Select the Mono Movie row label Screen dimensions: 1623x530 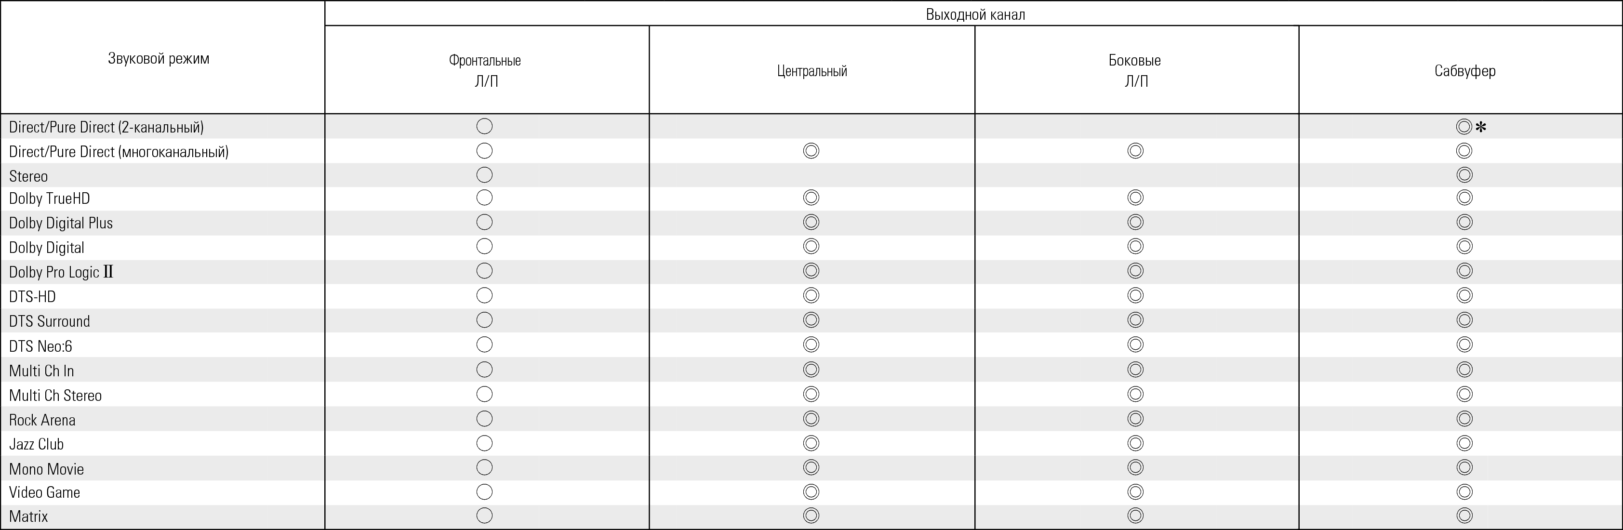coord(47,469)
